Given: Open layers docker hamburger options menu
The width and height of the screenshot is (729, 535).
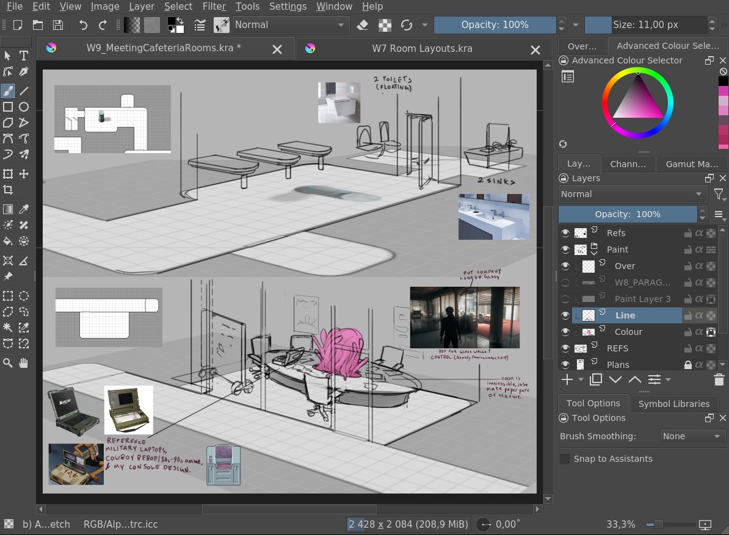Looking at the screenshot, I should pos(719,215).
